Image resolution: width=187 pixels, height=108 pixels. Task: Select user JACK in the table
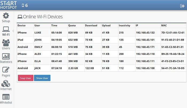pyautogui.click(x=37, y=68)
